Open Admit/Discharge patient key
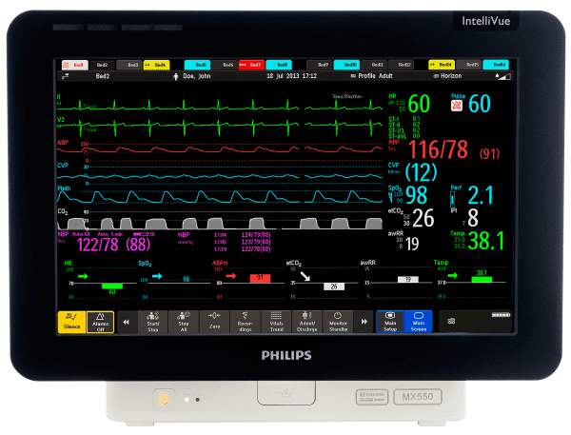This screenshot has width=571, height=435. tap(307, 322)
